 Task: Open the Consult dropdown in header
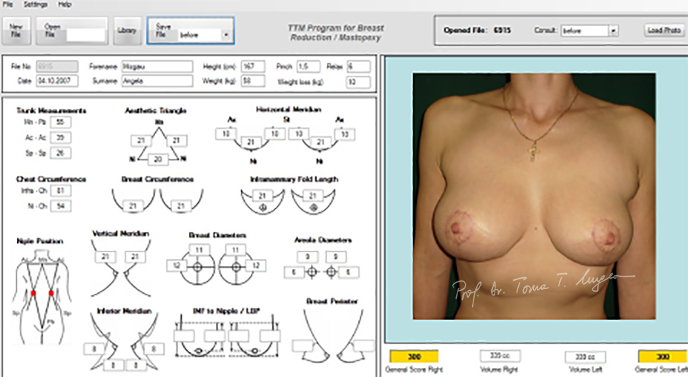tap(613, 31)
